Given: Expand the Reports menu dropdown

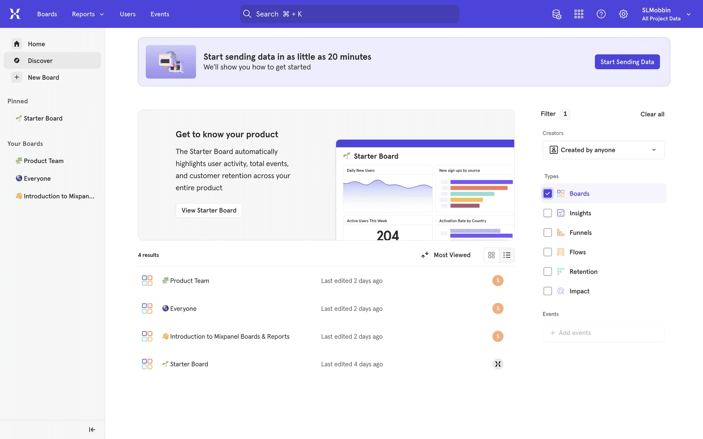Looking at the screenshot, I should click(88, 14).
